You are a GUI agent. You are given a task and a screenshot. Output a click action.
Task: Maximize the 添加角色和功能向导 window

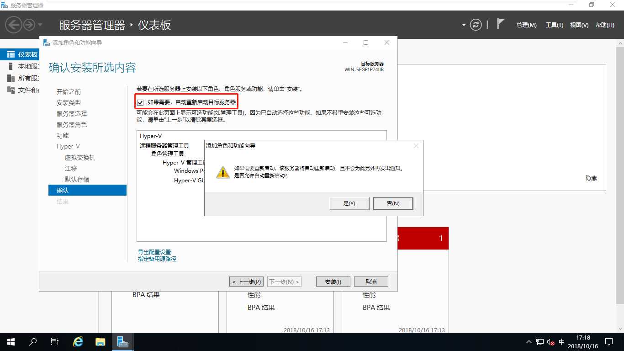pos(366,43)
